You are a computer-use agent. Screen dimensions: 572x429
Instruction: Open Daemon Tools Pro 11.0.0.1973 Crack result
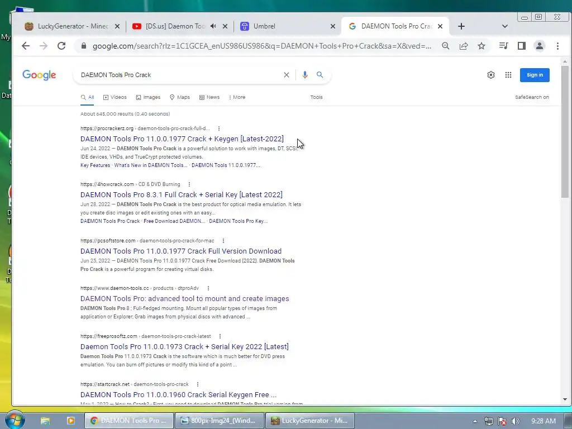click(184, 347)
